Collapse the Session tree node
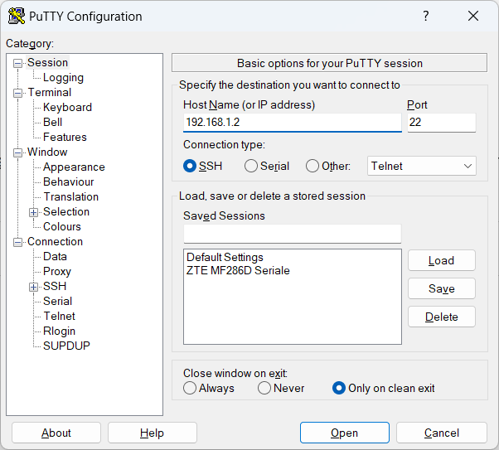The image size is (499, 450). click(x=18, y=63)
